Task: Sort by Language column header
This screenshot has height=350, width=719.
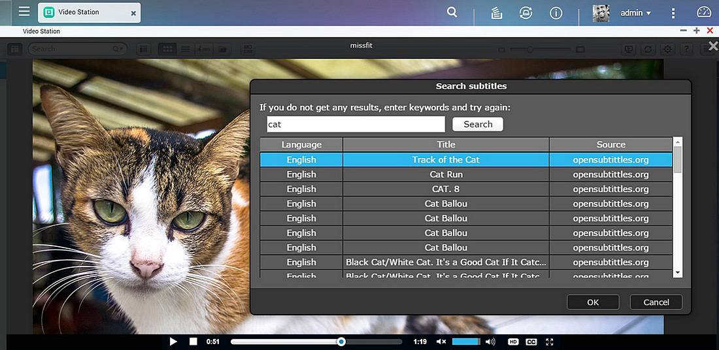Action: point(301,145)
